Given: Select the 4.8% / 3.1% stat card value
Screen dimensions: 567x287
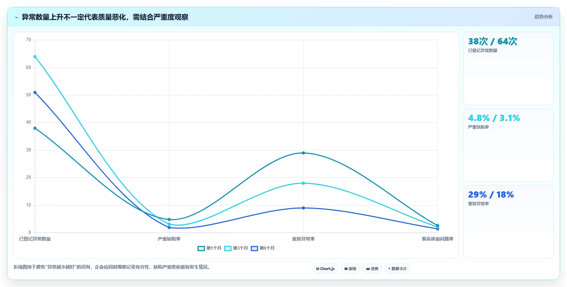Looking at the screenshot, I should [x=494, y=118].
